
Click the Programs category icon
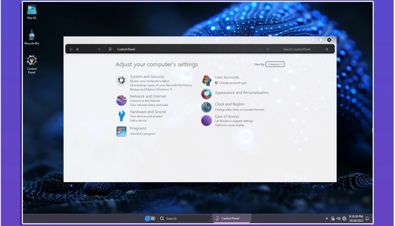[122, 131]
